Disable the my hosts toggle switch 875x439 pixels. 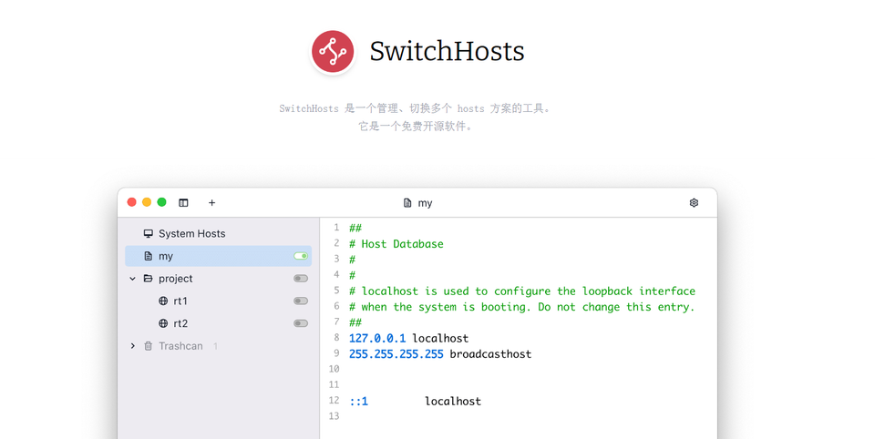click(300, 257)
